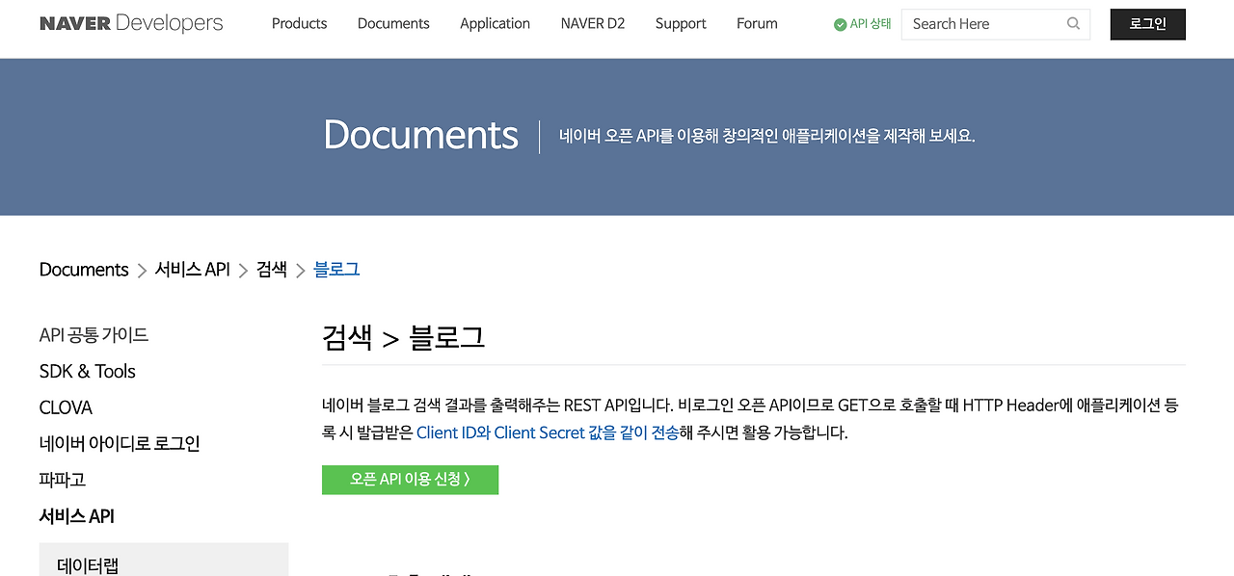Open the Forum page

pos(757,24)
